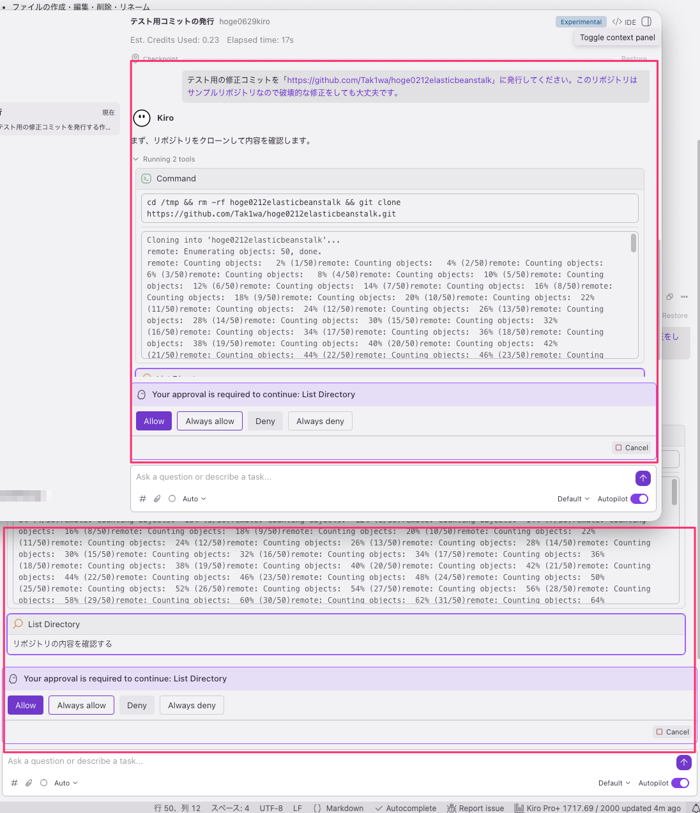Click the paperclip icon in background window
The image size is (700, 813).
coord(29,783)
